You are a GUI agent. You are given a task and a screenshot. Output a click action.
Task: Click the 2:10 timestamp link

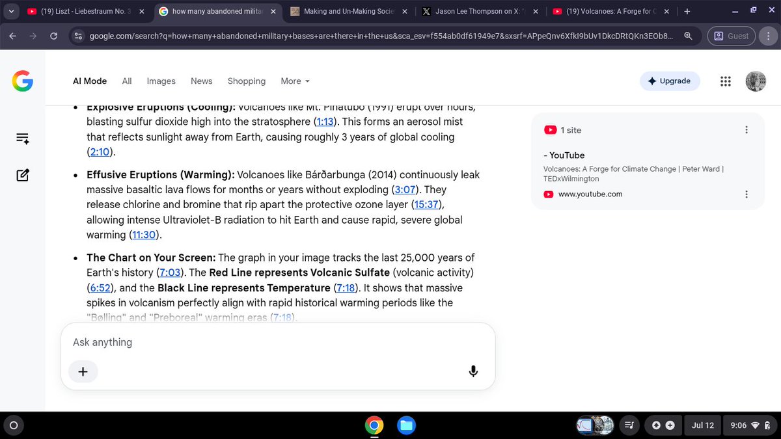click(101, 152)
